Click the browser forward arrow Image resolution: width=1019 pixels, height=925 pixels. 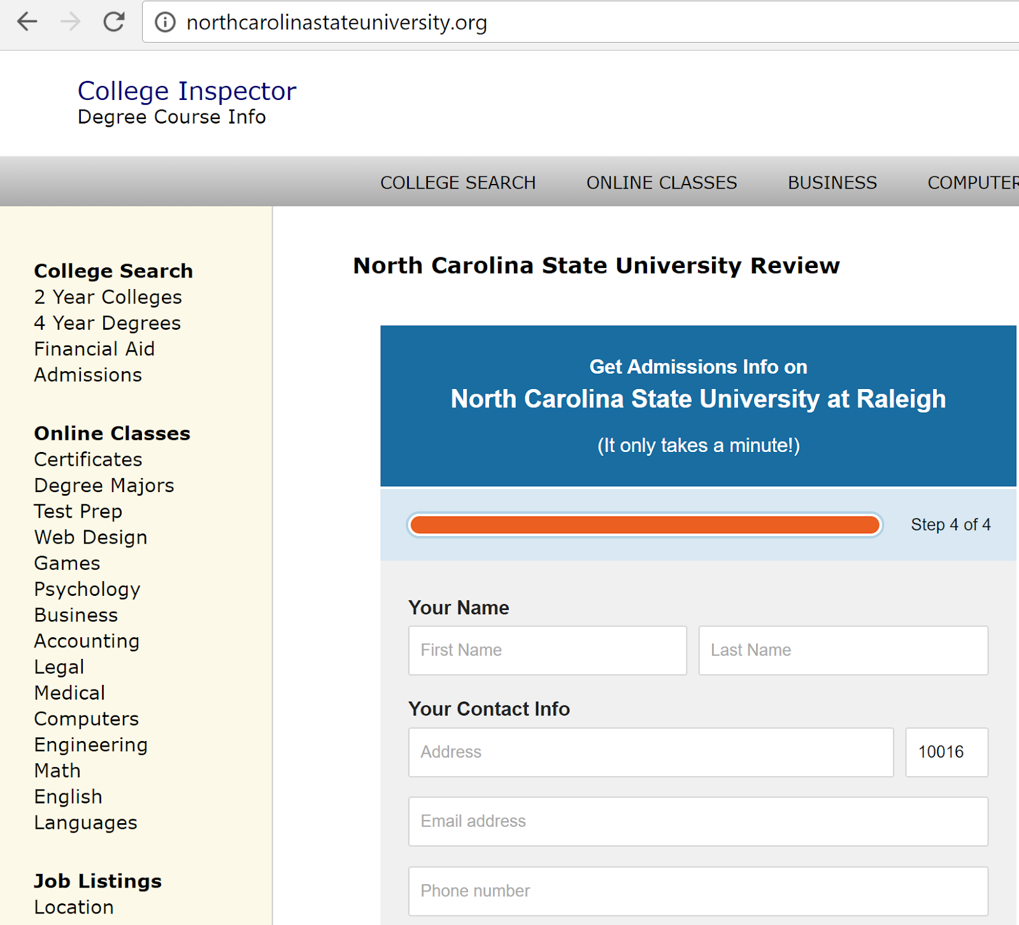pyautogui.click(x=71, y=22)
